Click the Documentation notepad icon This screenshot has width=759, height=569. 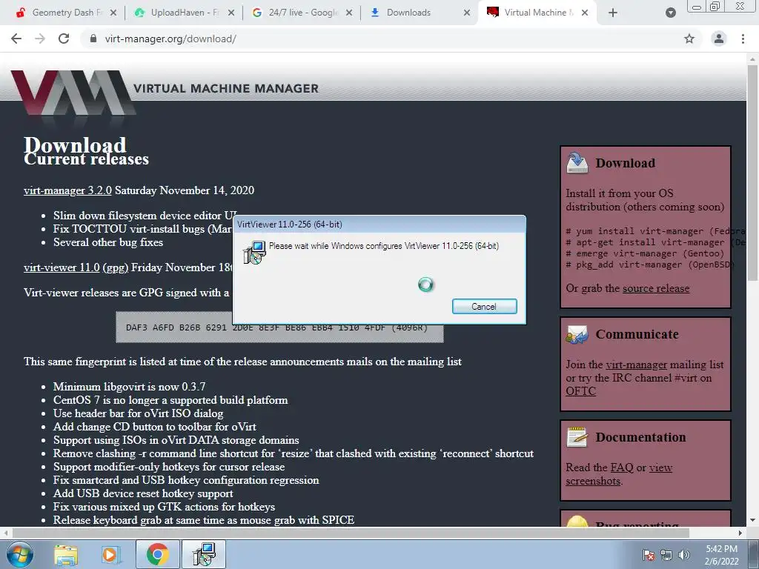[x=577, y=437]
